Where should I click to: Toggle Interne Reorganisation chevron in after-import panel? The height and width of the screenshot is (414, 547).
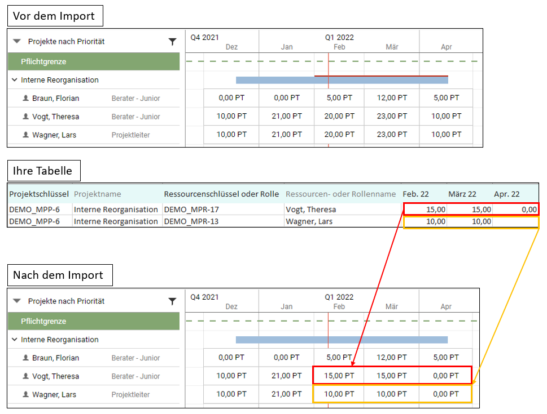tap(14, 340)
